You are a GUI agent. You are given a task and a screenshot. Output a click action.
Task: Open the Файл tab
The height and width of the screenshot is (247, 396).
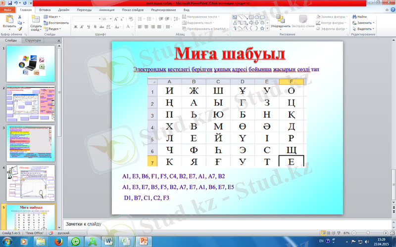pyautogui.click(x=7, y=10)
